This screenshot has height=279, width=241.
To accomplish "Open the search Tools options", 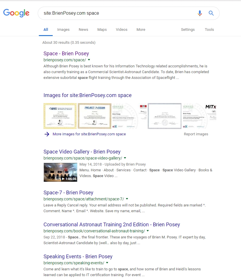I will (209, 30).
